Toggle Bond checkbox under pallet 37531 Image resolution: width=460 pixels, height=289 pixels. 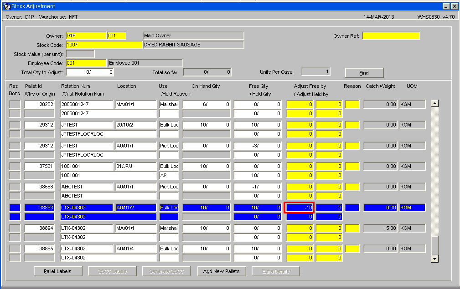pos(15,175)
